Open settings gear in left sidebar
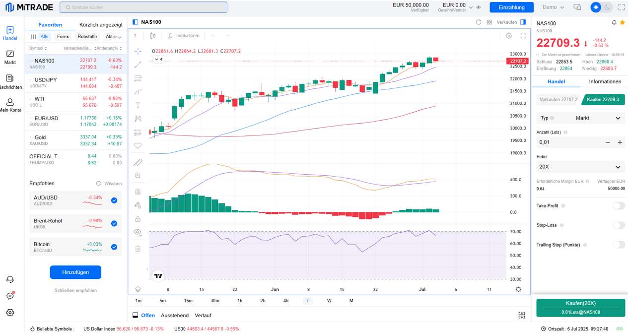This screenshot has height=333, width=628. 10,313
